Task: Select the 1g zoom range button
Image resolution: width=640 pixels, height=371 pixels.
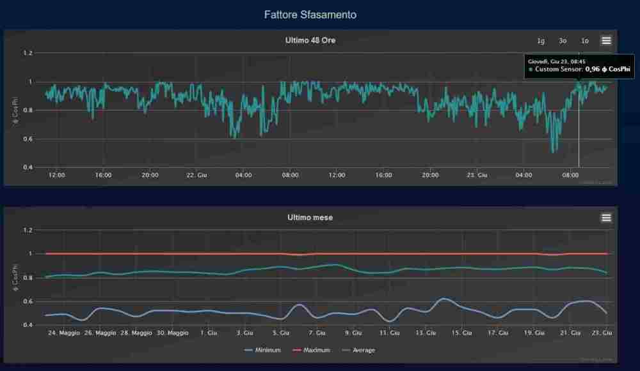Action: pyautogui.click(x=541, y=41)
